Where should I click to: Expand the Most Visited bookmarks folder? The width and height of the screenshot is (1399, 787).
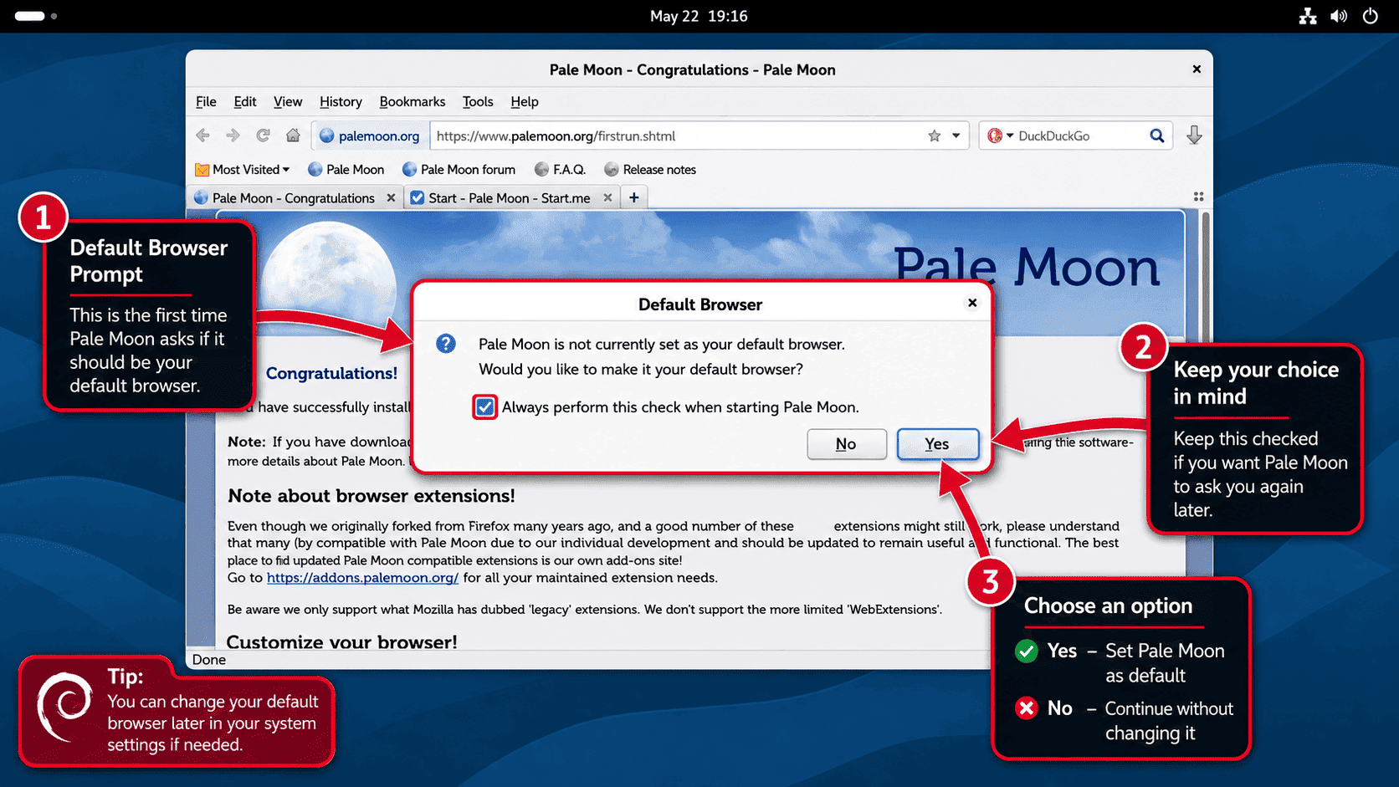pyautogui.click(x=243, y=170)
